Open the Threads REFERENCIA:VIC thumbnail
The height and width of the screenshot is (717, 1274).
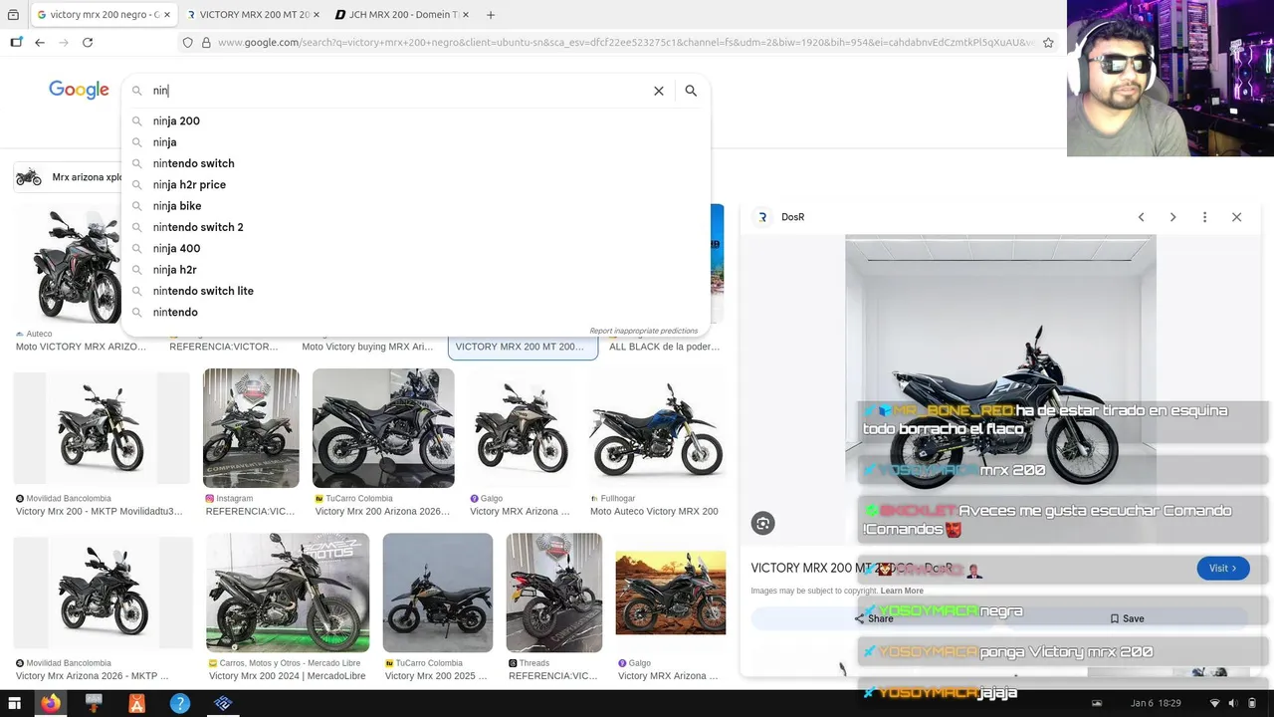[x=554, y=593]
